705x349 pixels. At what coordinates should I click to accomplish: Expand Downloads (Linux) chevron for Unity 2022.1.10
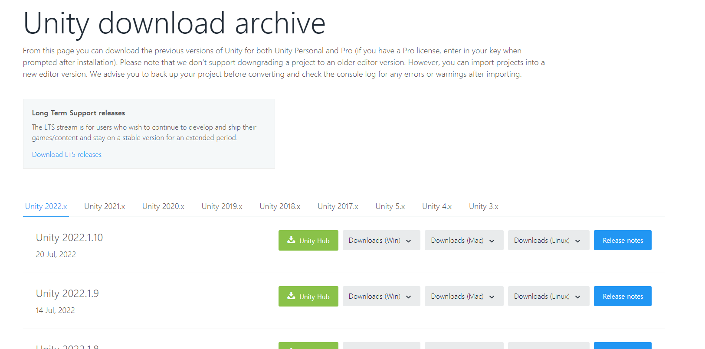[578, 241]
